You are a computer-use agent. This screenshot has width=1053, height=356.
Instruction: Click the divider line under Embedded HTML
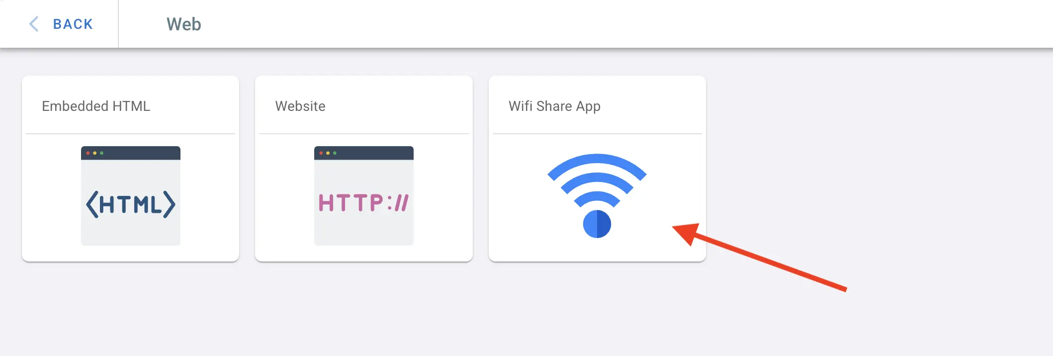[130, 133]
